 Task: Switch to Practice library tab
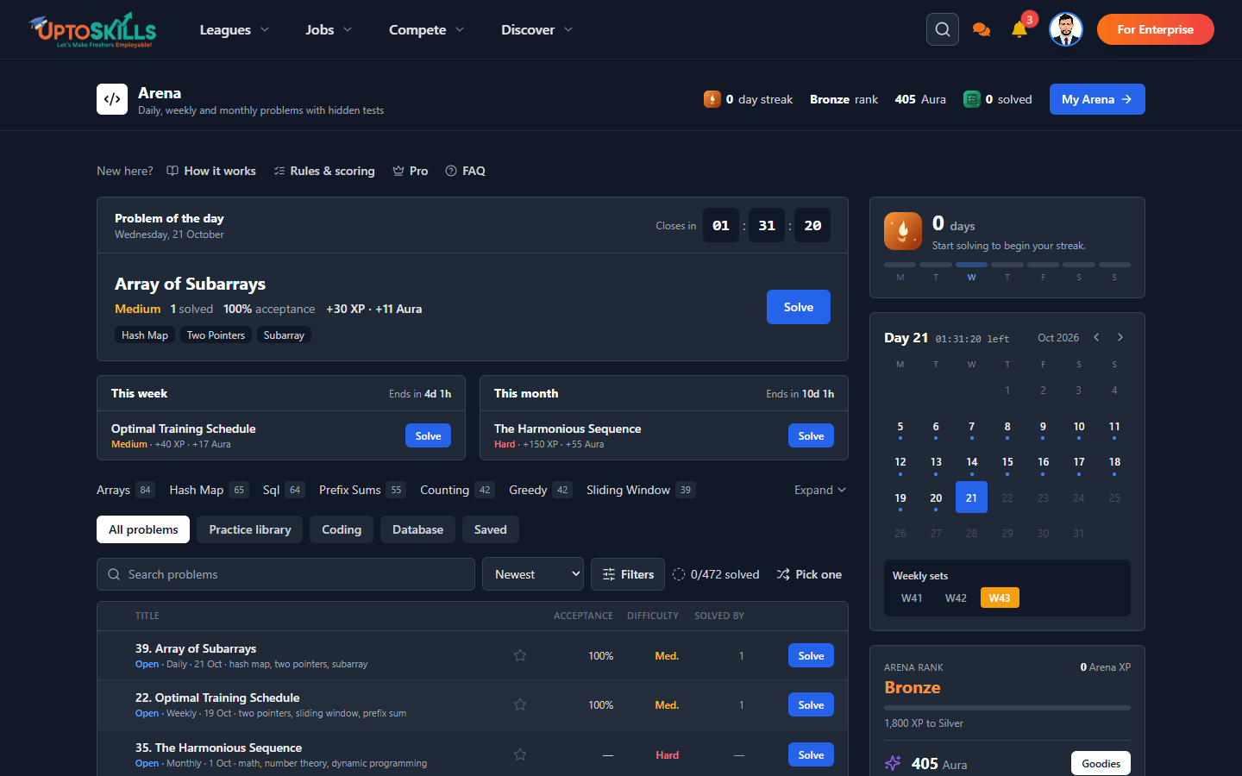tap(250, 529)
